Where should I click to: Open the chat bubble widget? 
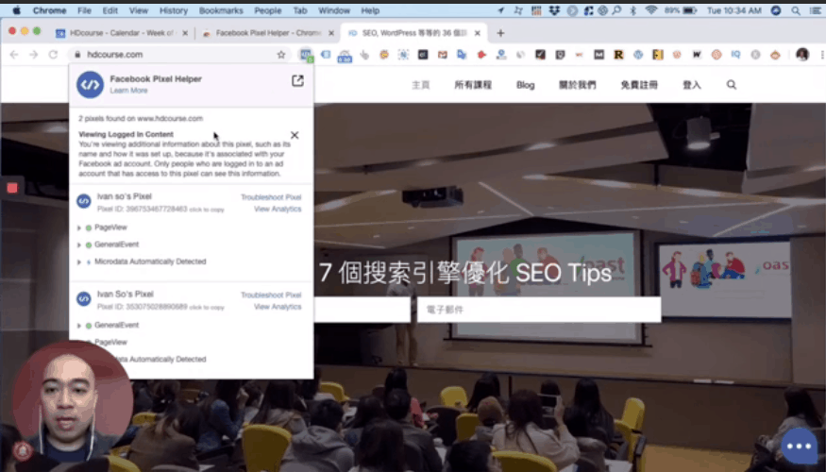click(799, 446)
